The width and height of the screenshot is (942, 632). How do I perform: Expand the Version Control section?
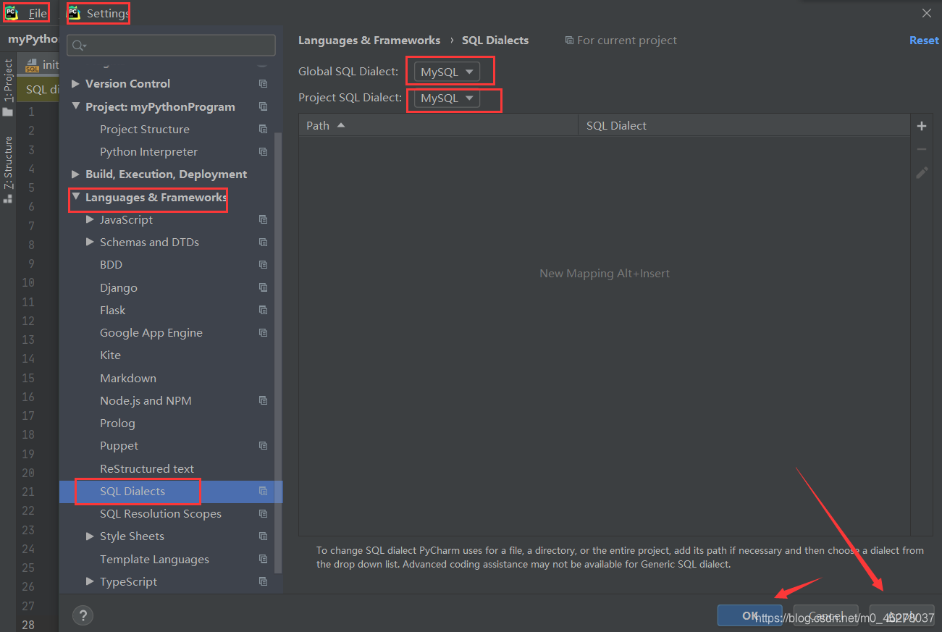75,84
